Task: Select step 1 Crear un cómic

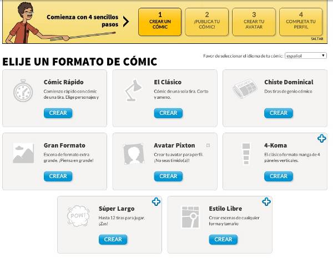Action: [x=160, y=22]
